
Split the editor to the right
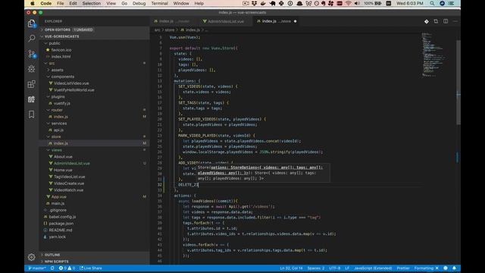click(446, 21)
